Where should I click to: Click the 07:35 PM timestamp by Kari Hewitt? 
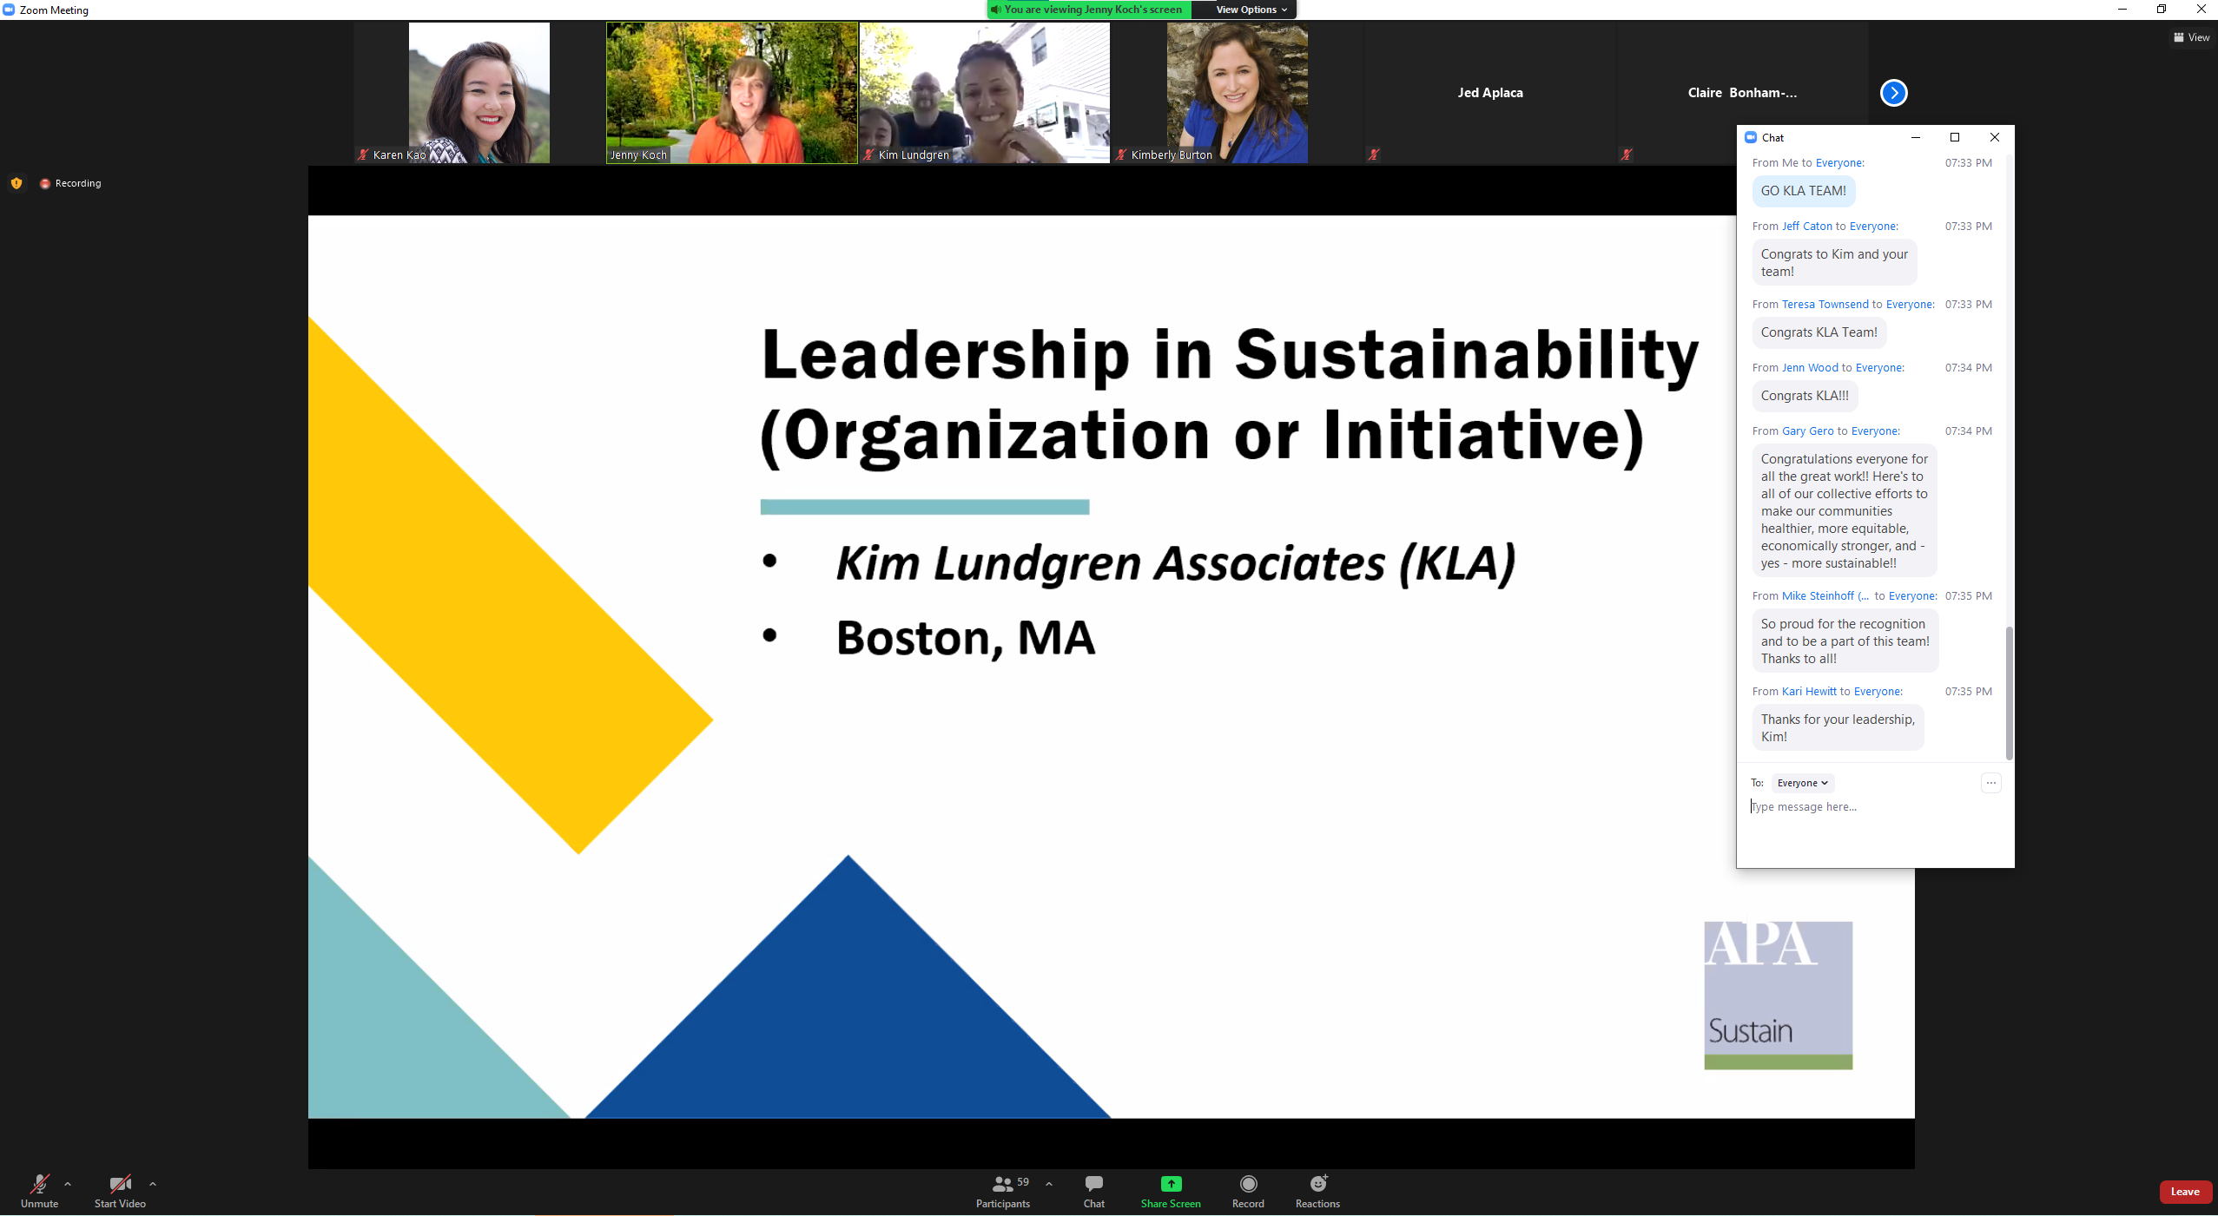point(1968,692)
